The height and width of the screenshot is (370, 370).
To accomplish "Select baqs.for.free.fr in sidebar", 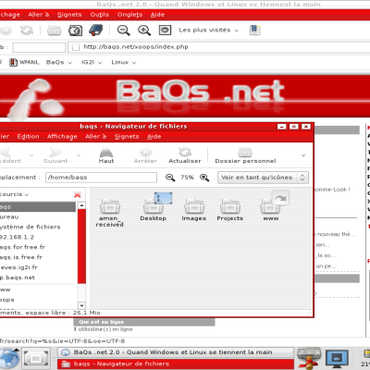I will click(x=22, y=247).
